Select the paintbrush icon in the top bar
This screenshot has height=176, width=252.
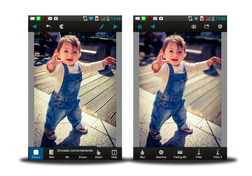[x=102, y=26]
